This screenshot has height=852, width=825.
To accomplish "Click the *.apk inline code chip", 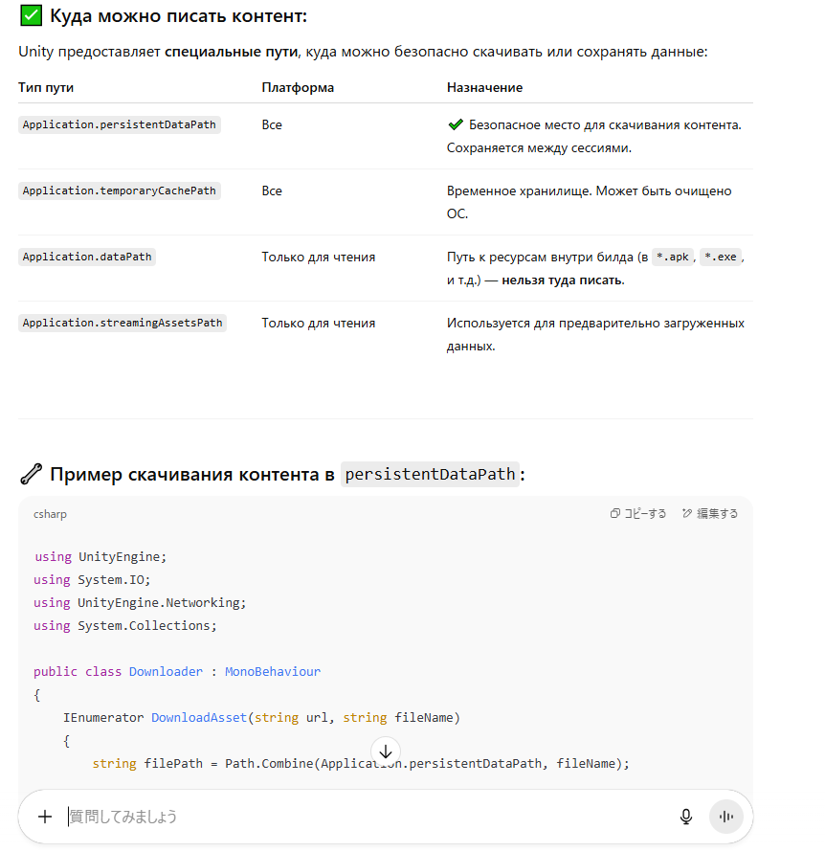I will tap(673, 257).
